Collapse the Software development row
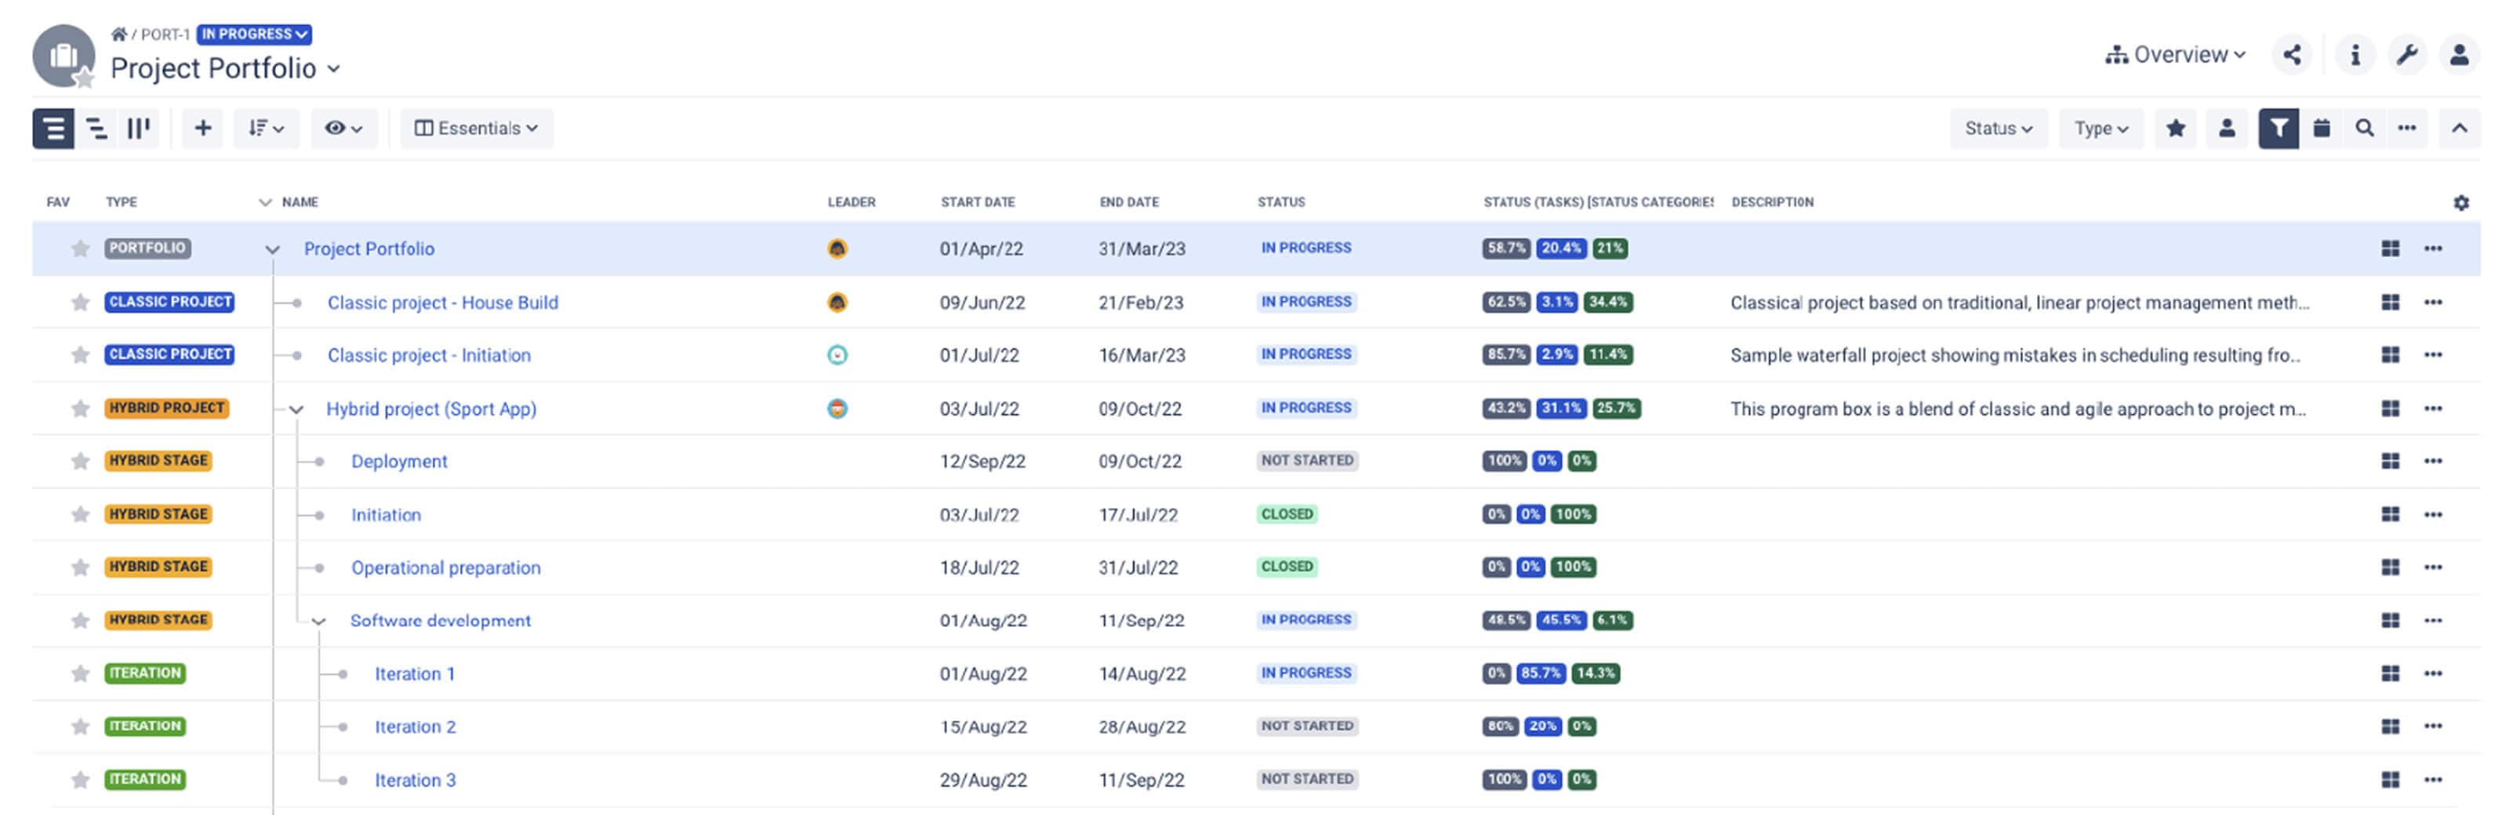 [318, 622]
